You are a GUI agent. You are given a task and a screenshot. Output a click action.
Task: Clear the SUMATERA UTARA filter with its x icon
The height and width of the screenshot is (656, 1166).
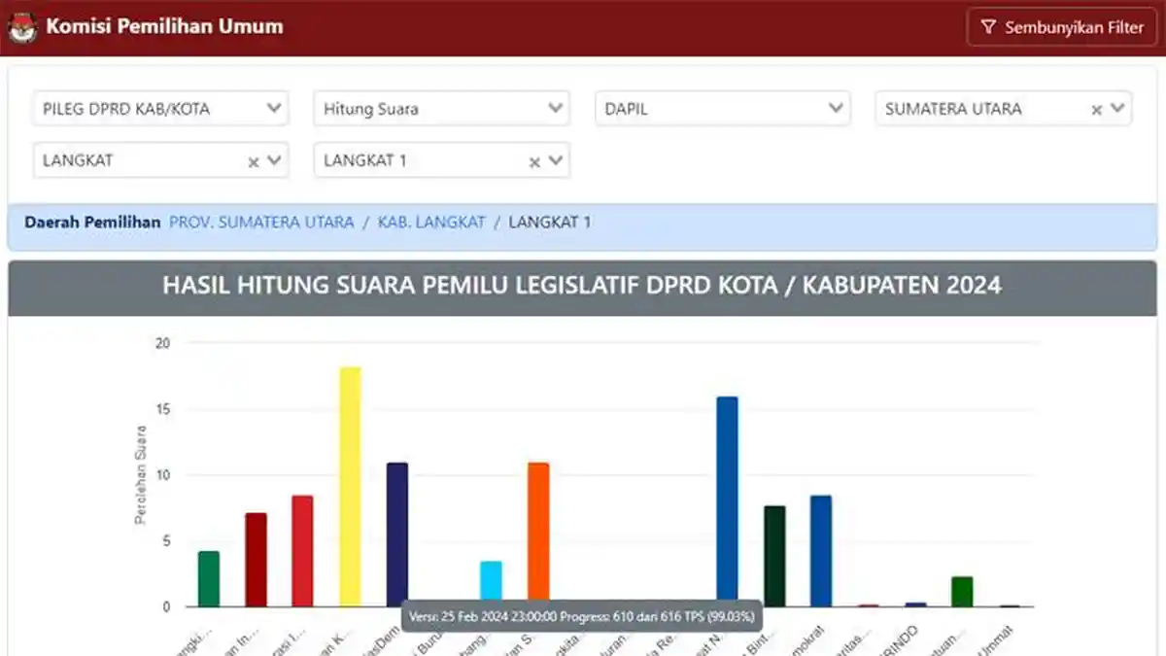point(1097,108)
